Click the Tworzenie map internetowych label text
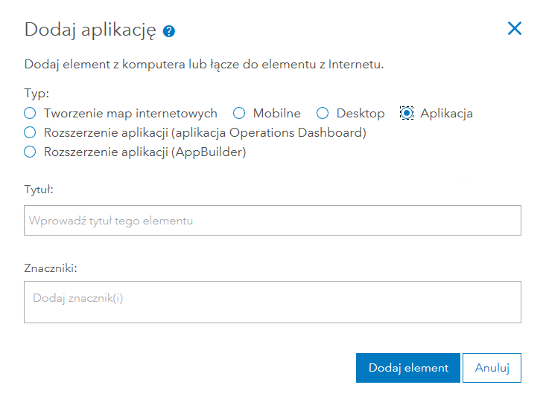Viewport: 546px width, 408px height. [x=130, y=114]
